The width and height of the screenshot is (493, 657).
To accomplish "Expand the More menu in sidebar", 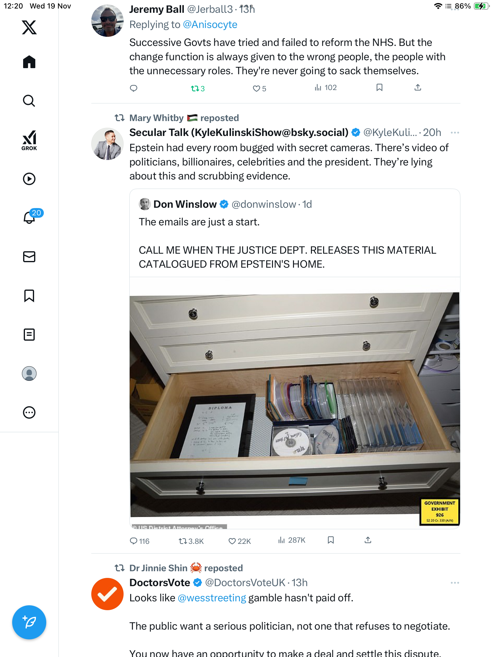I will [29, 412].
